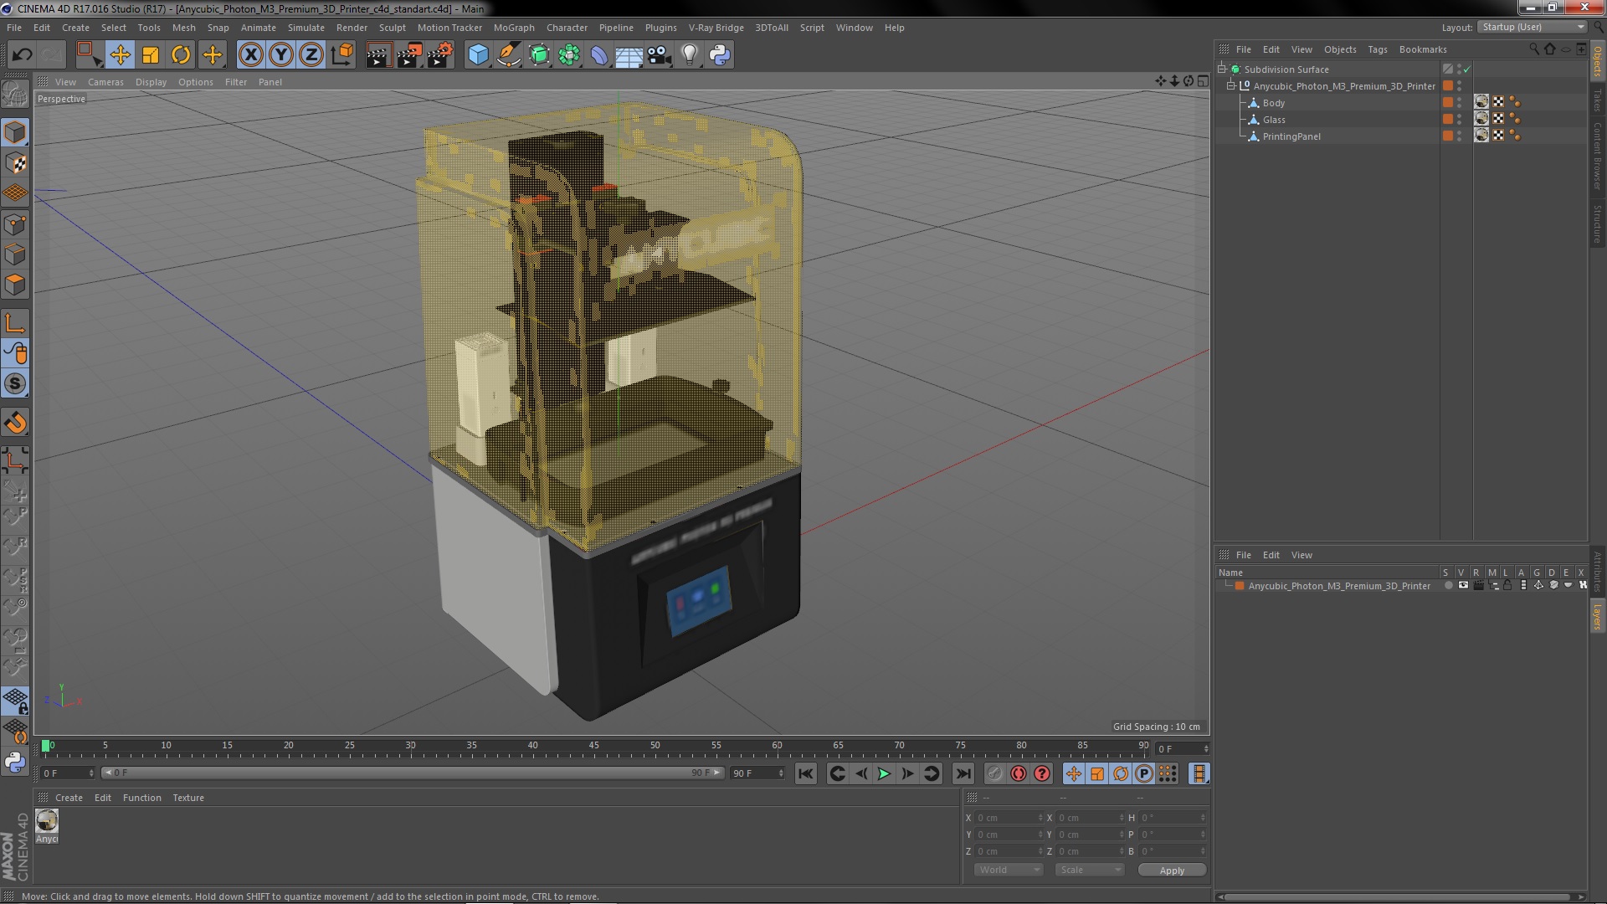Select the Rotate tool
The width and height of the screenshot is (1607, 904).
181,55
